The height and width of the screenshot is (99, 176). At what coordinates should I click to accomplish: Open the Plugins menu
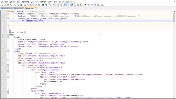coord(62,2)
